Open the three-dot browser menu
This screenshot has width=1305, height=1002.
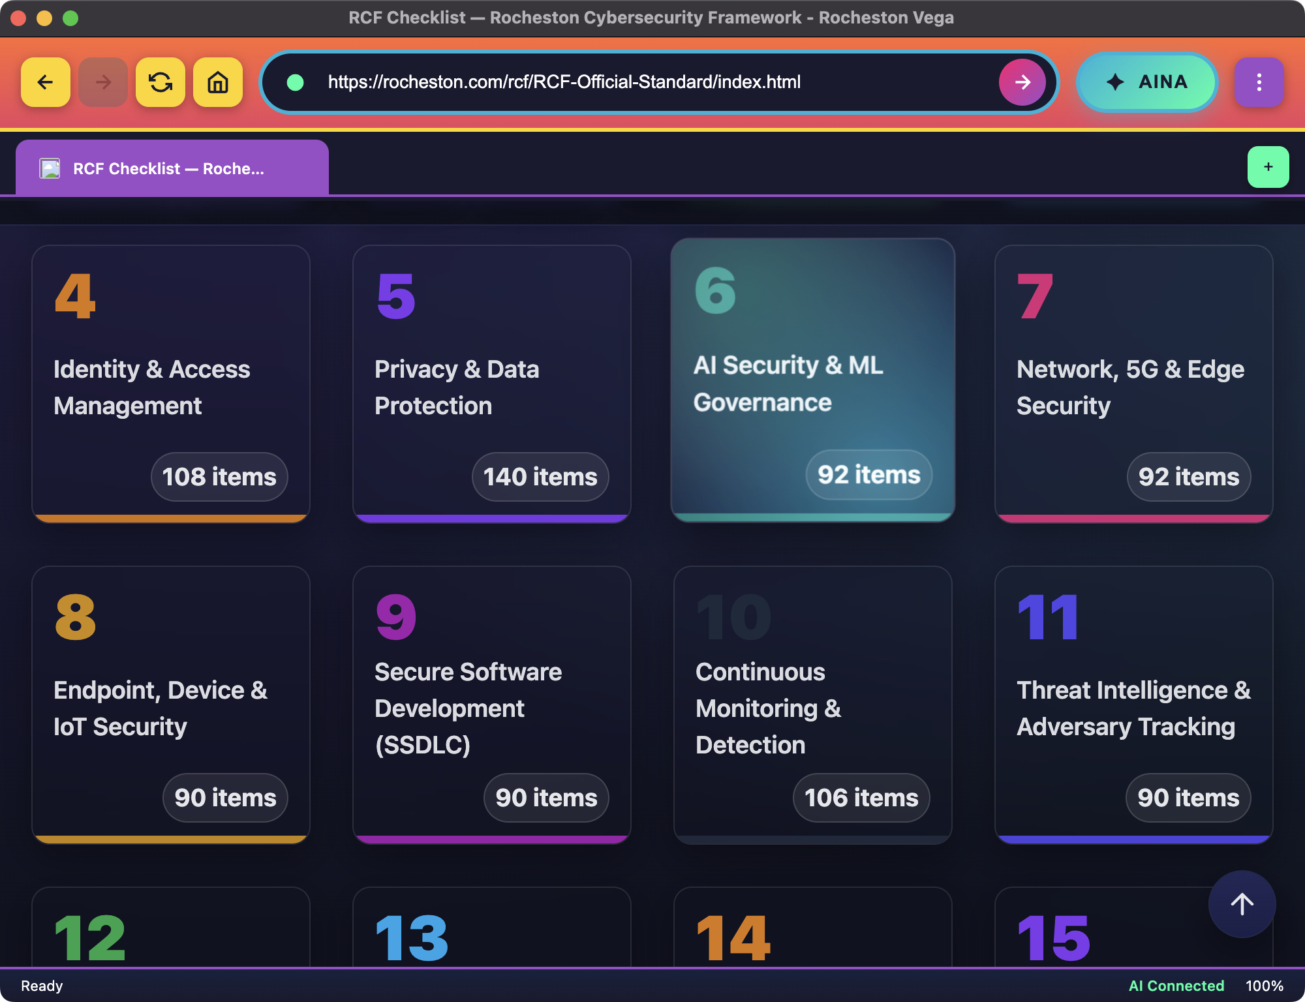[x=1259, y=82]
